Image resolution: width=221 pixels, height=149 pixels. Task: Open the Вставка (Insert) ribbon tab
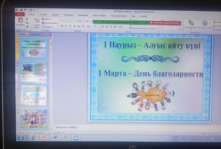click(43, 14)
